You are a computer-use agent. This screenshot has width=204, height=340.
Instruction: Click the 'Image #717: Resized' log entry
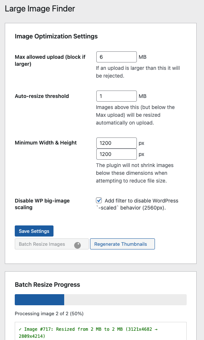click(x=88, y=333)
